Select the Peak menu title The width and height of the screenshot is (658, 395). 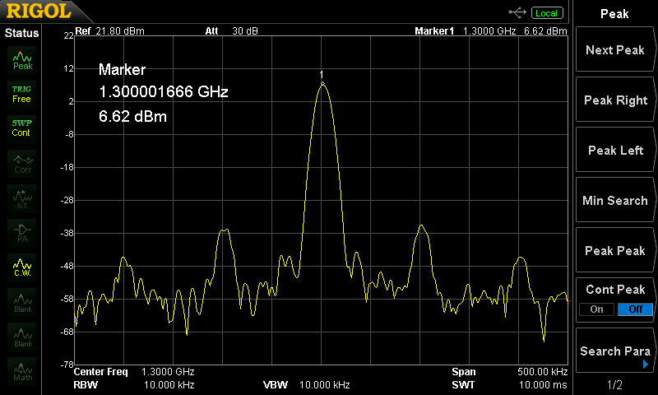[614, 14]
